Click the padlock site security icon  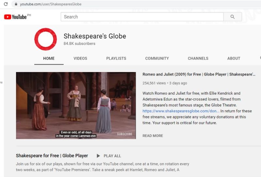pyautogui.click(x=16, y=4)
